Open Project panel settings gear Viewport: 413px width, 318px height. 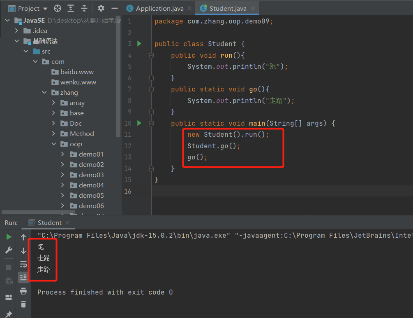click(x=101, y=9)
